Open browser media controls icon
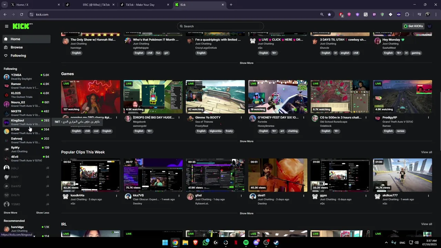Image resolution: width=441 pixels, height=248 pixels. (419, 14)
